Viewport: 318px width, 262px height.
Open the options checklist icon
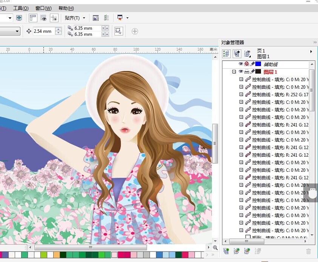pyautogui.click(x=107, y=18)
